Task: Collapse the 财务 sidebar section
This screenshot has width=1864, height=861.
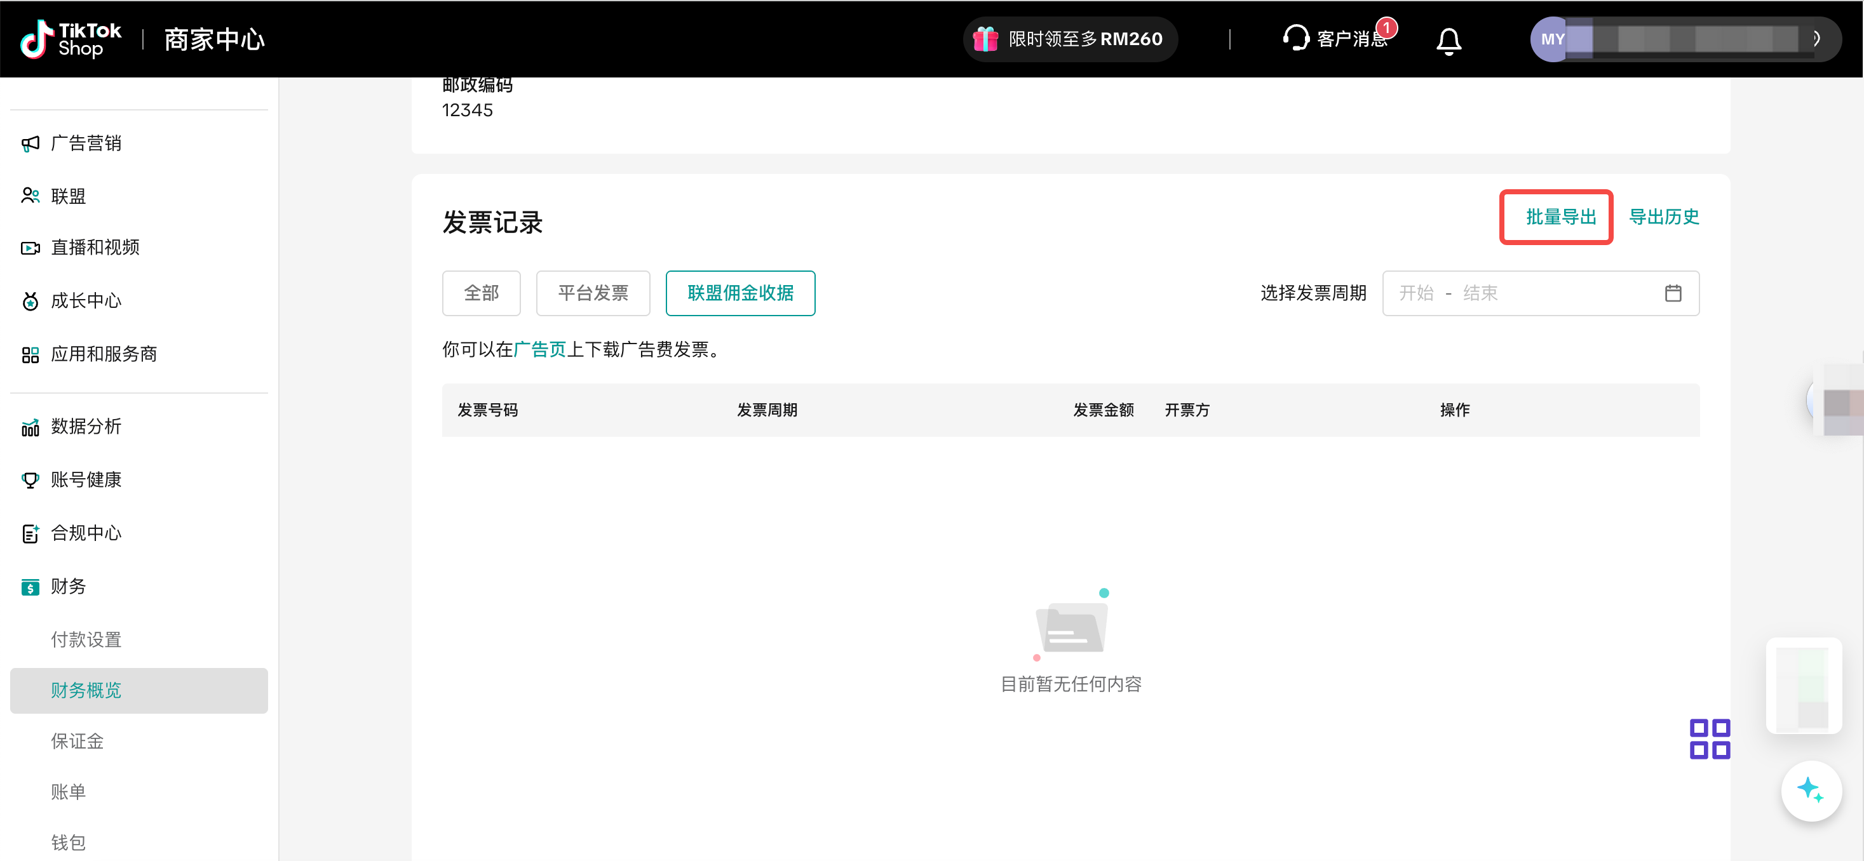Action: click(x=68, y=586)
